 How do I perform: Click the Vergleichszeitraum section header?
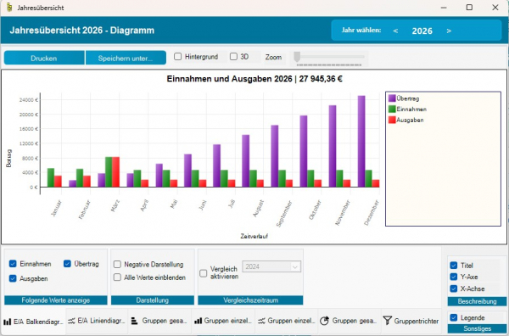(x=250, y=300)
